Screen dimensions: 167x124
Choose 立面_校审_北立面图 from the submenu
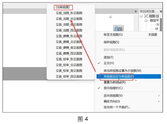(x=69, y=65)
